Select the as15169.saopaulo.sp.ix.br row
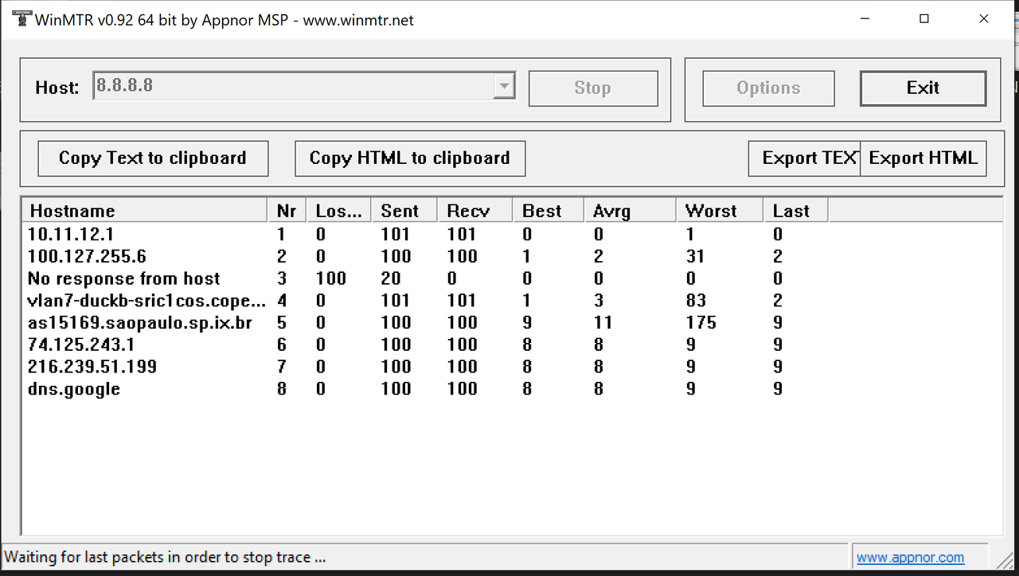The image size is (1019, 576). (425, 323)
